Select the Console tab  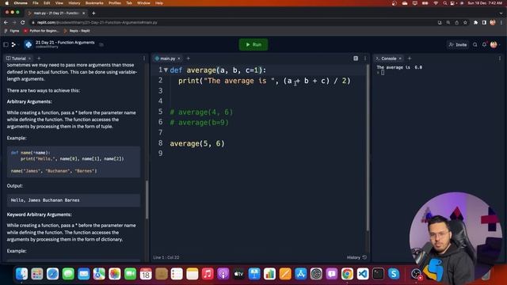click(x=387, y=59)
